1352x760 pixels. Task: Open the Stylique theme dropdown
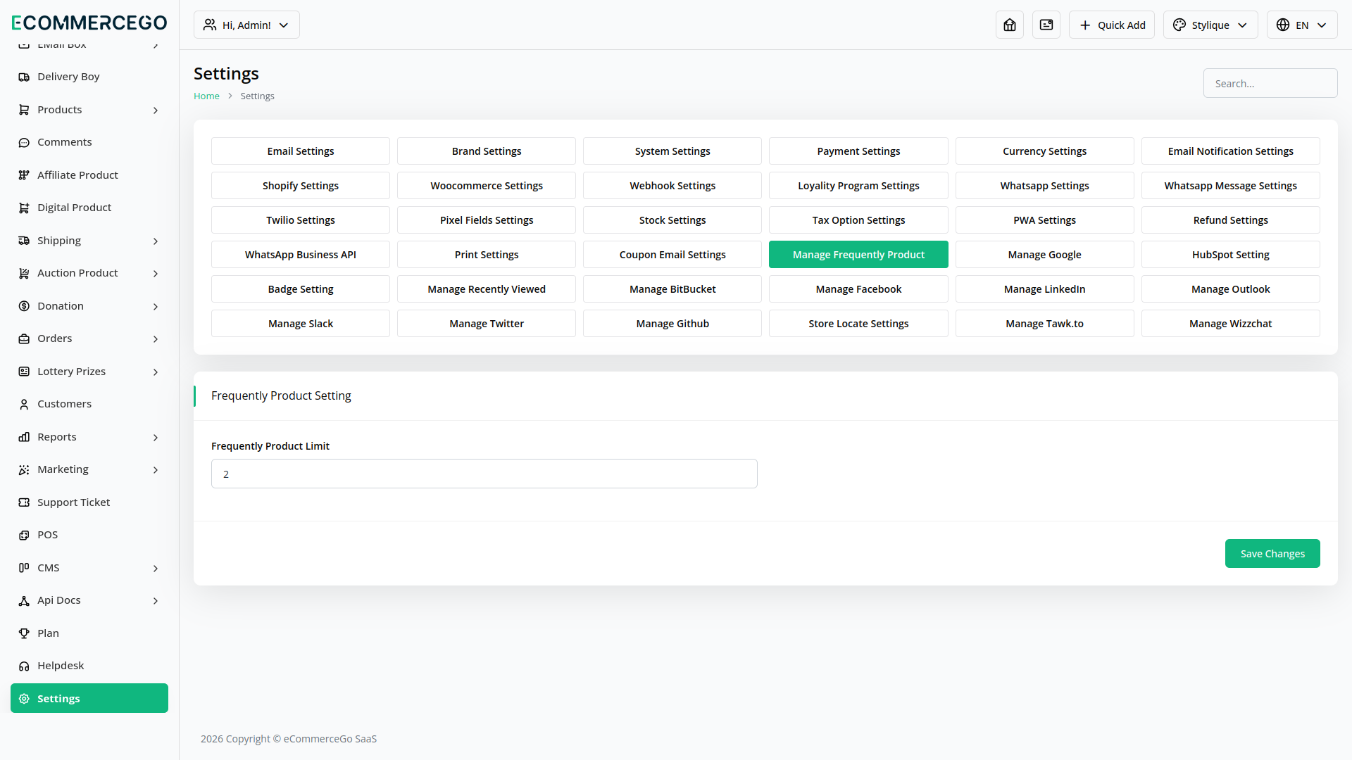(x=1210, y=25)
